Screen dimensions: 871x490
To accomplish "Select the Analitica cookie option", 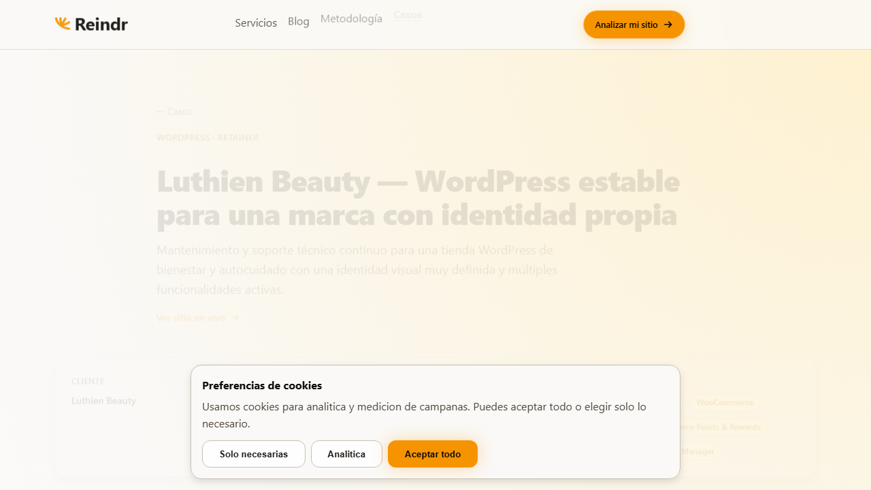I will point(346,454).
